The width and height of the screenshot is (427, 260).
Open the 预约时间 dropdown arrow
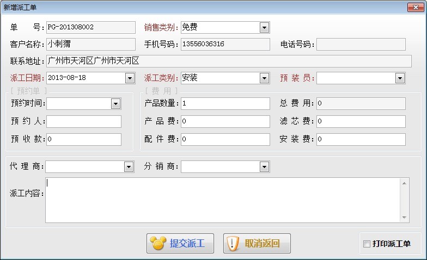pyautogui.click(x=115, y=103)
